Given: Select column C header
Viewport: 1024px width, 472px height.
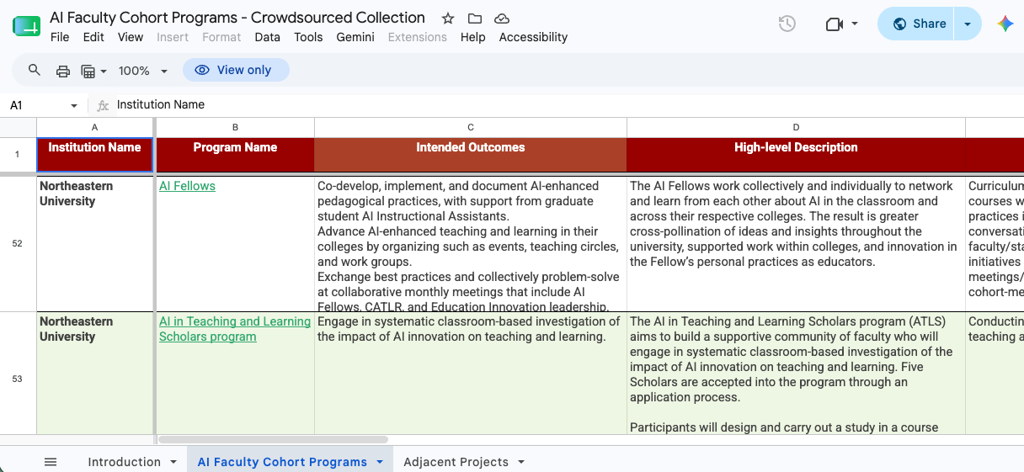Looking at the screenshot, I should pyautogui.click(x=471, y=127).
